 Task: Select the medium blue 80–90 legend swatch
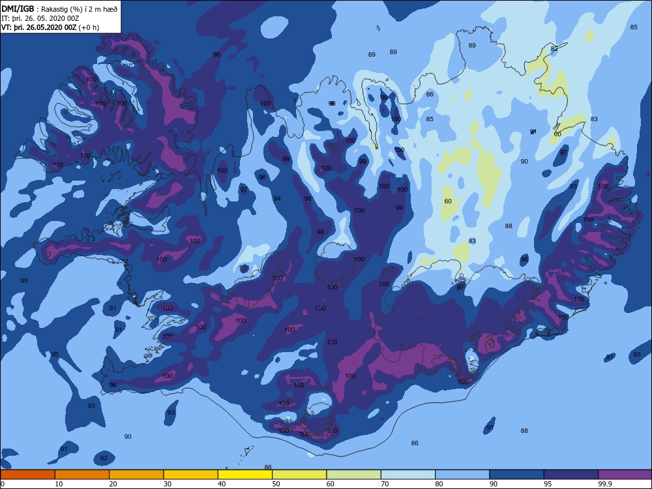[x=462, y=475]
